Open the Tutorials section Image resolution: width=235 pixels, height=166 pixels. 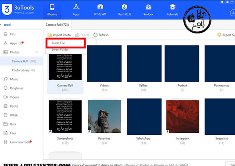(x=172, y=10)
